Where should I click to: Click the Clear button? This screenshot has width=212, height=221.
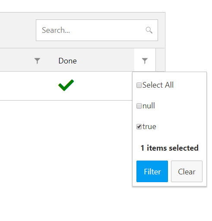(x=187, y=171)
